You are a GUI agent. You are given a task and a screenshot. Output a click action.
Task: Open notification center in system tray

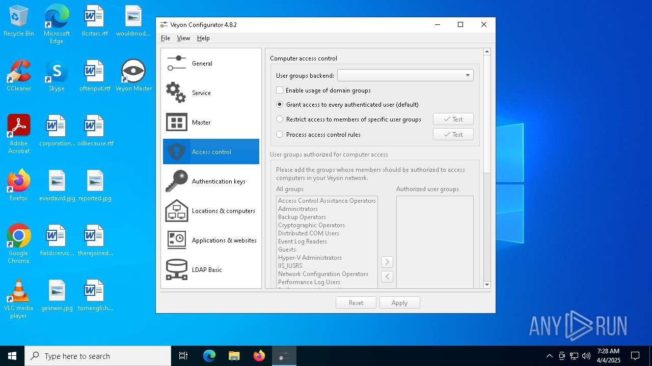tap(635, 356)
